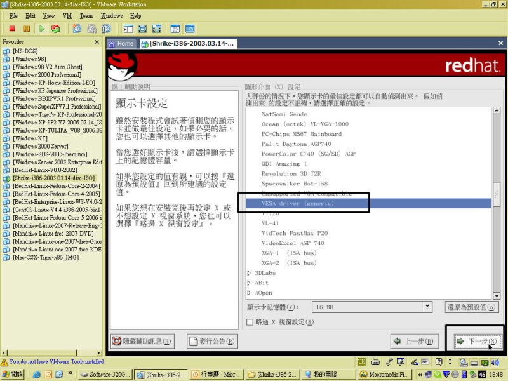Screen dimensions: 508x381
Task: Go back with the 上一步 button
Action: (x=415, y=341)
